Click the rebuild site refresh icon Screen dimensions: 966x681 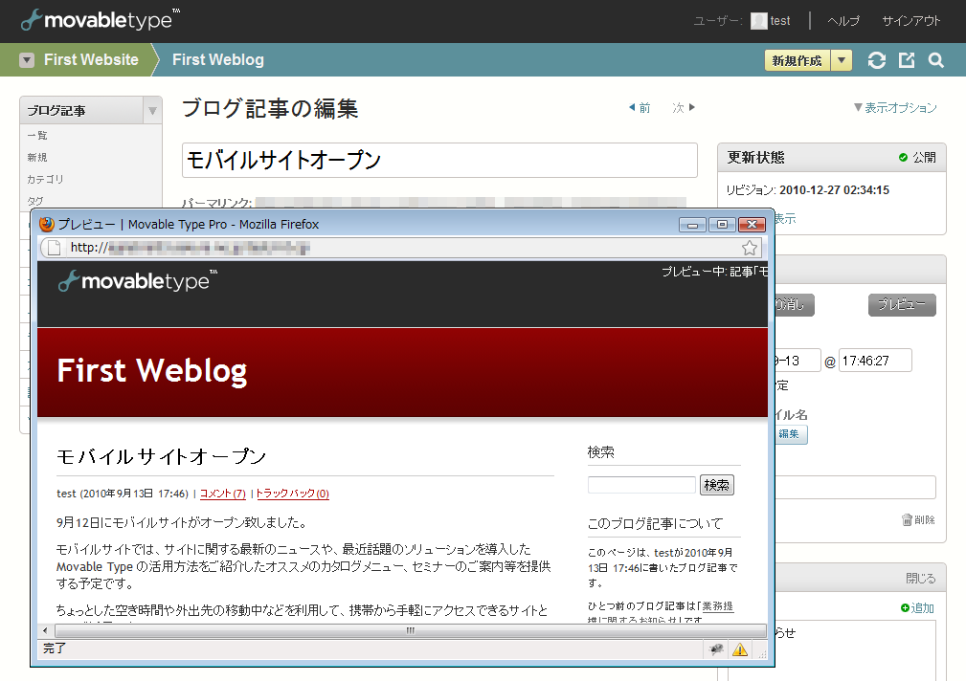[x=877, y=60]
